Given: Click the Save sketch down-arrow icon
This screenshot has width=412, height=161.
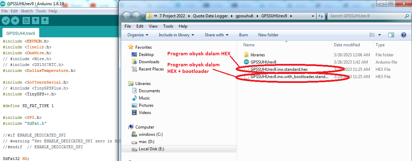Looking at the screenshot, I should tap(45, 21).
